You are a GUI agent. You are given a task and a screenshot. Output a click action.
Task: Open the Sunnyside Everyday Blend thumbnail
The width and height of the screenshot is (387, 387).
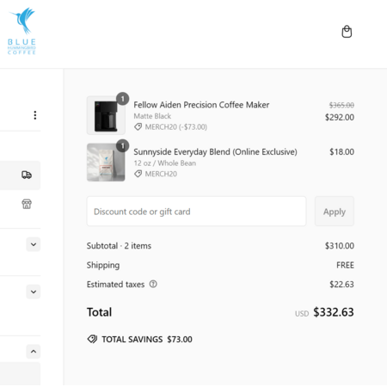tap(106, 163)
